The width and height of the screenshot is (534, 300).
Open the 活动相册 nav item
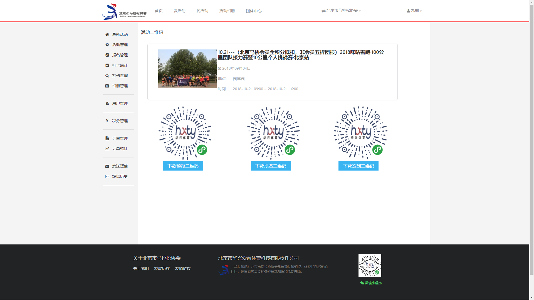[227, 11]
